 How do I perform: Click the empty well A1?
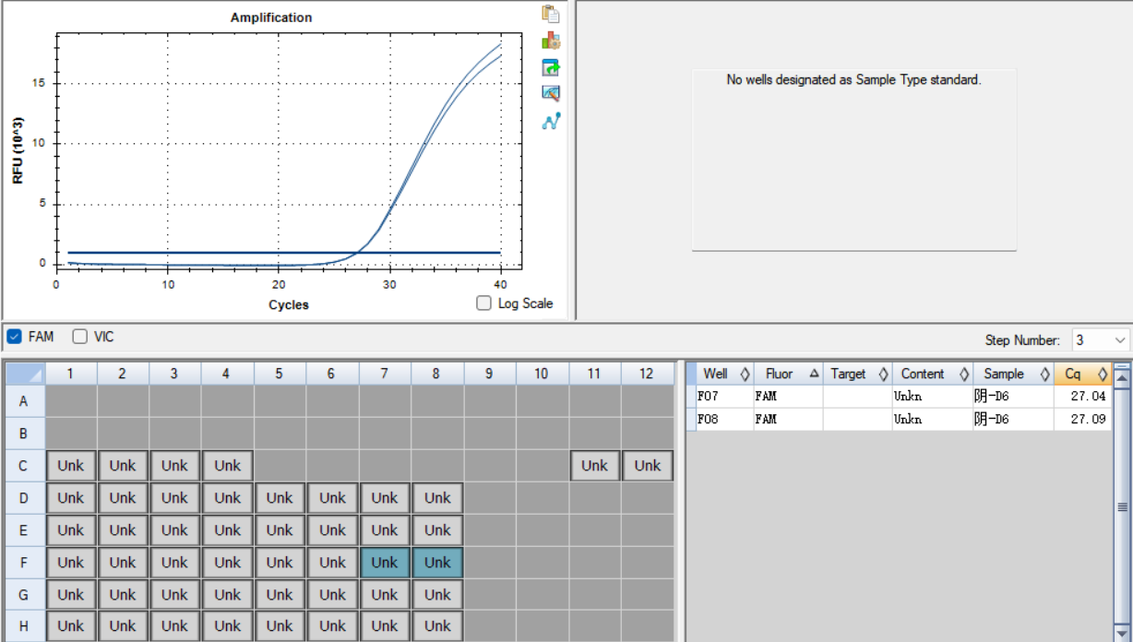tap(70, 401)
